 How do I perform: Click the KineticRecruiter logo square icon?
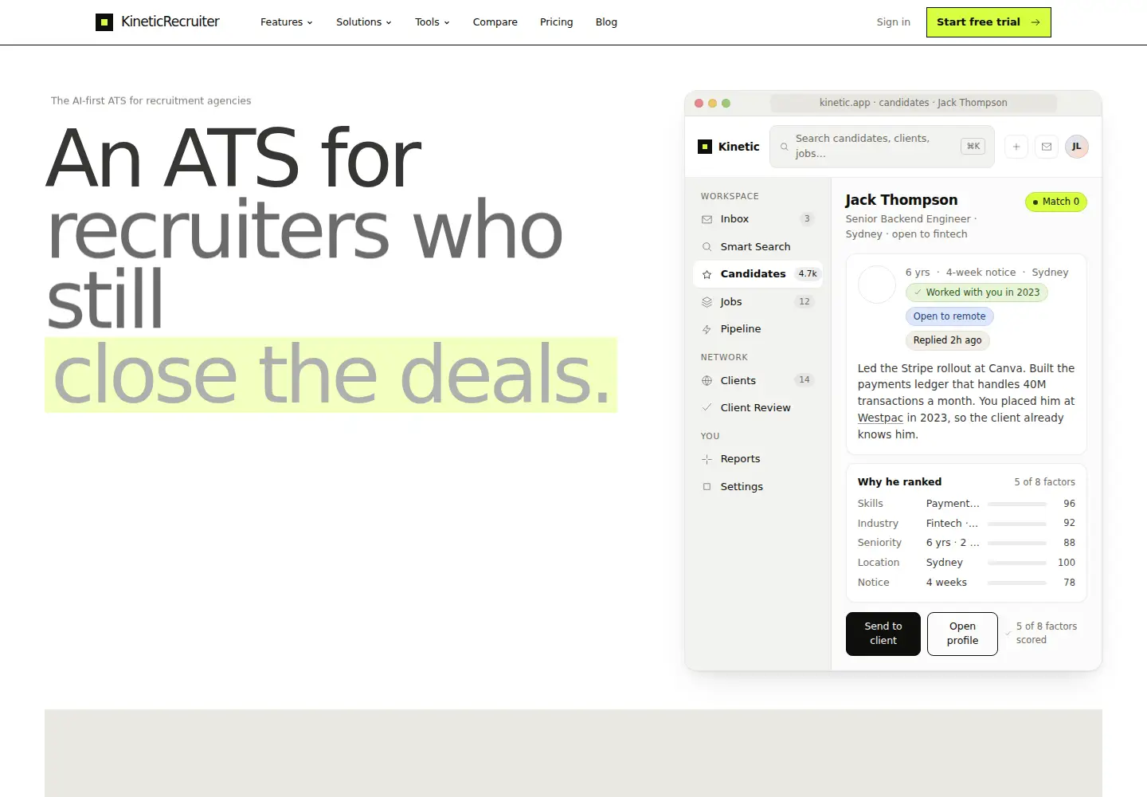coord(104,22)
